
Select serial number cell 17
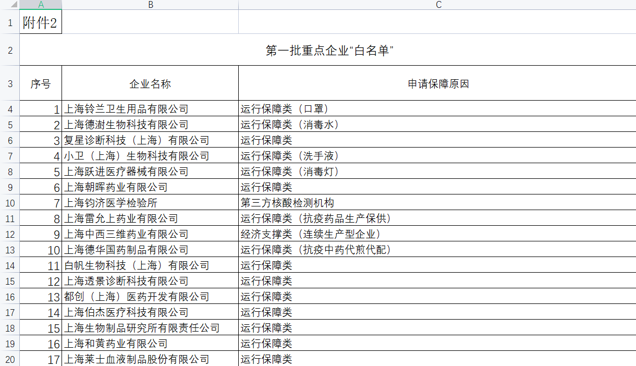pos(41,359)
